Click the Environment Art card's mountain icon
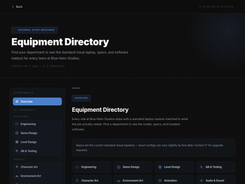This screenshot has height=184, width=245. (118, 181)
